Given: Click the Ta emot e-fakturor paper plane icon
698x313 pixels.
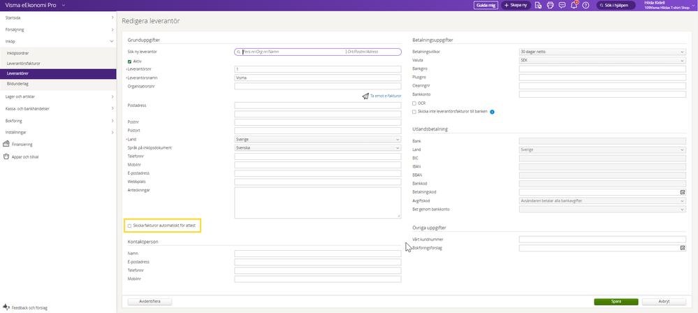Looking at the screenshot, I should 365,96.
